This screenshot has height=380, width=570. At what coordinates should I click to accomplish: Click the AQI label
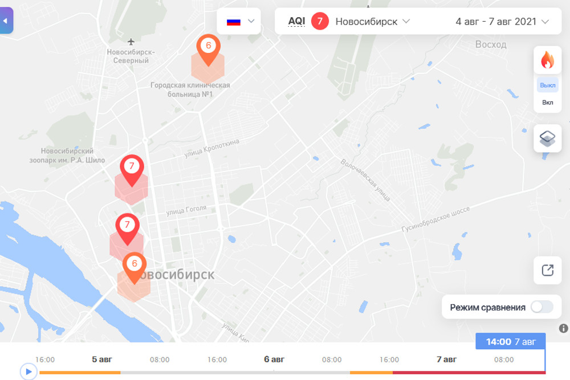296,21
